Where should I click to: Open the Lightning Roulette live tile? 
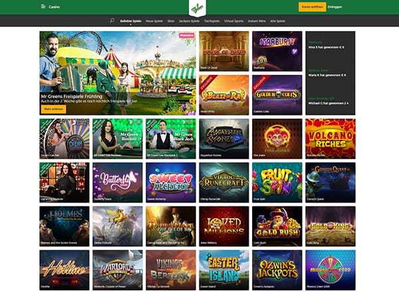pyautogui.click(x=65, y=183)
